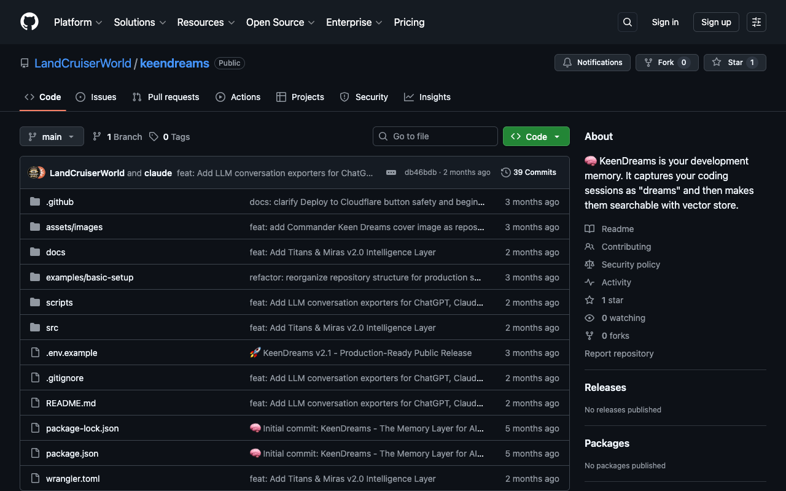Image resolution: width=786 pixels, height=491 pixels.
Task: Click the Activity pulse icon
Action: [589, 282]
